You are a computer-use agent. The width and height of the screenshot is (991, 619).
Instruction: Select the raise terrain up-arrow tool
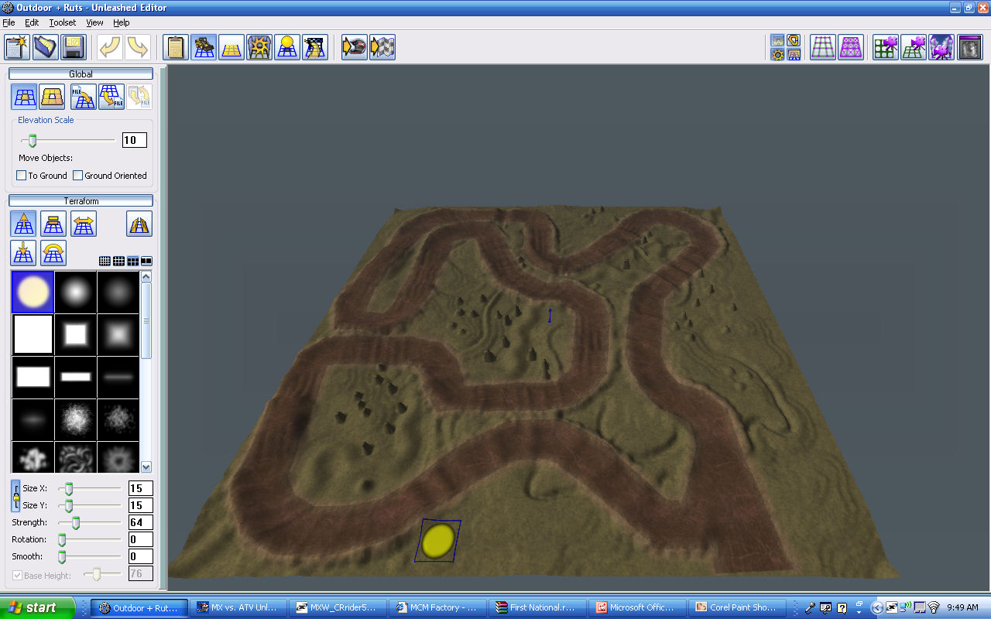click(x=25, y=224)
